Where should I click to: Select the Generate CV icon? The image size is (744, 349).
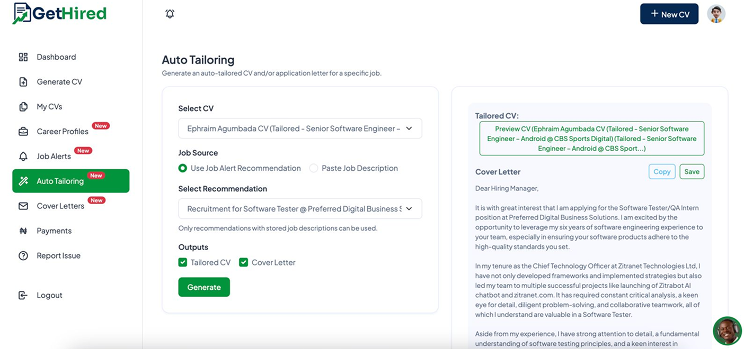tap(23, 81)
